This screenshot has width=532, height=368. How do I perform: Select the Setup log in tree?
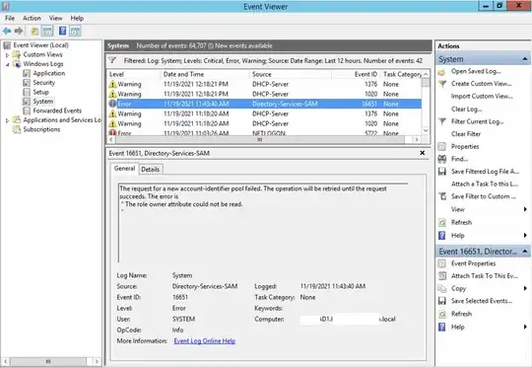tap(40, 92)
